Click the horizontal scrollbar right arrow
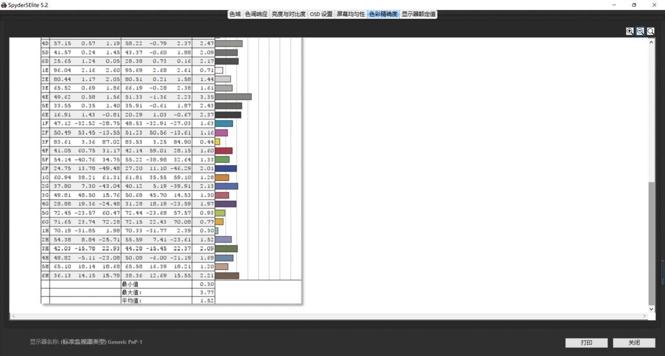 645,316
